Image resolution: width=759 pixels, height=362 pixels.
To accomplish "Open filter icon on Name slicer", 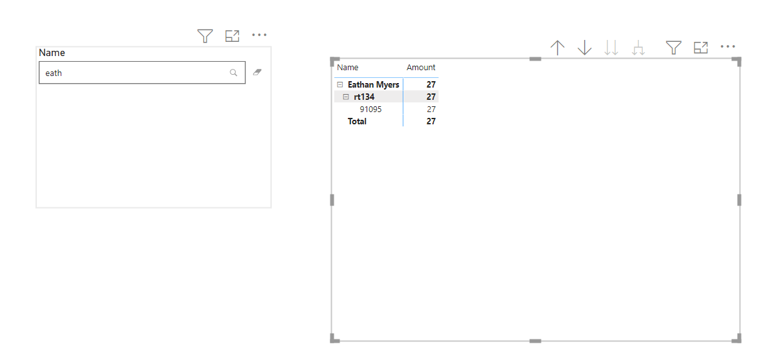I will point(205,36).
